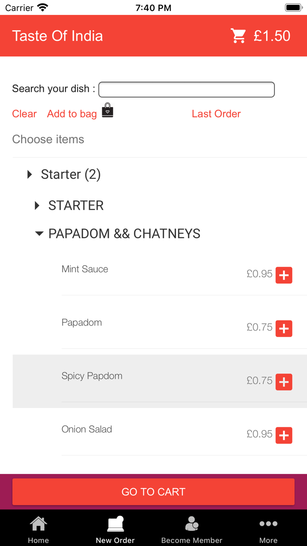Select the Home icon in bottom bar
This screenshot has width=307, height=546.
click(38, 523)
